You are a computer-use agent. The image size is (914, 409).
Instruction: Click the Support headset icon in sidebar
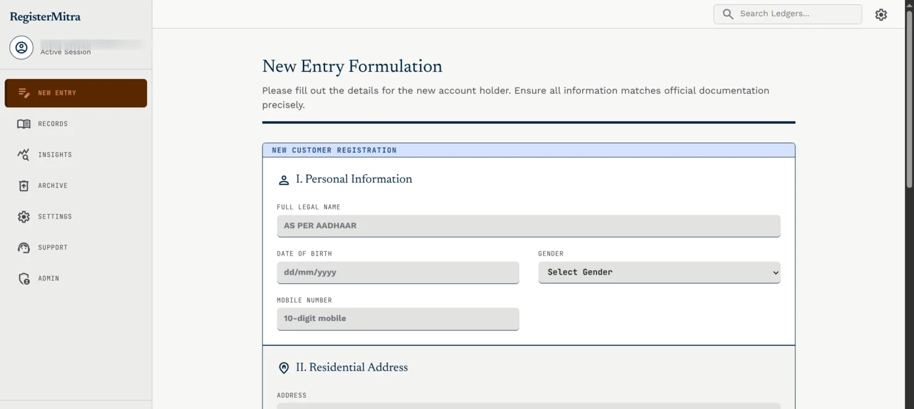24,248
